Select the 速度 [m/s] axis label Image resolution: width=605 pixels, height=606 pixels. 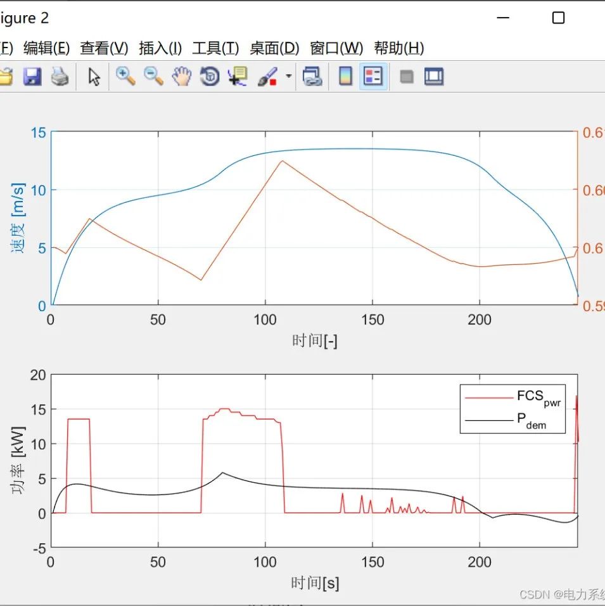(18, 218)
